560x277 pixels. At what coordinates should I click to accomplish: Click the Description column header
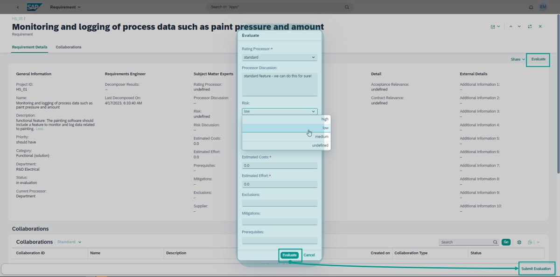pyautogui.click(x=176, y=253)
